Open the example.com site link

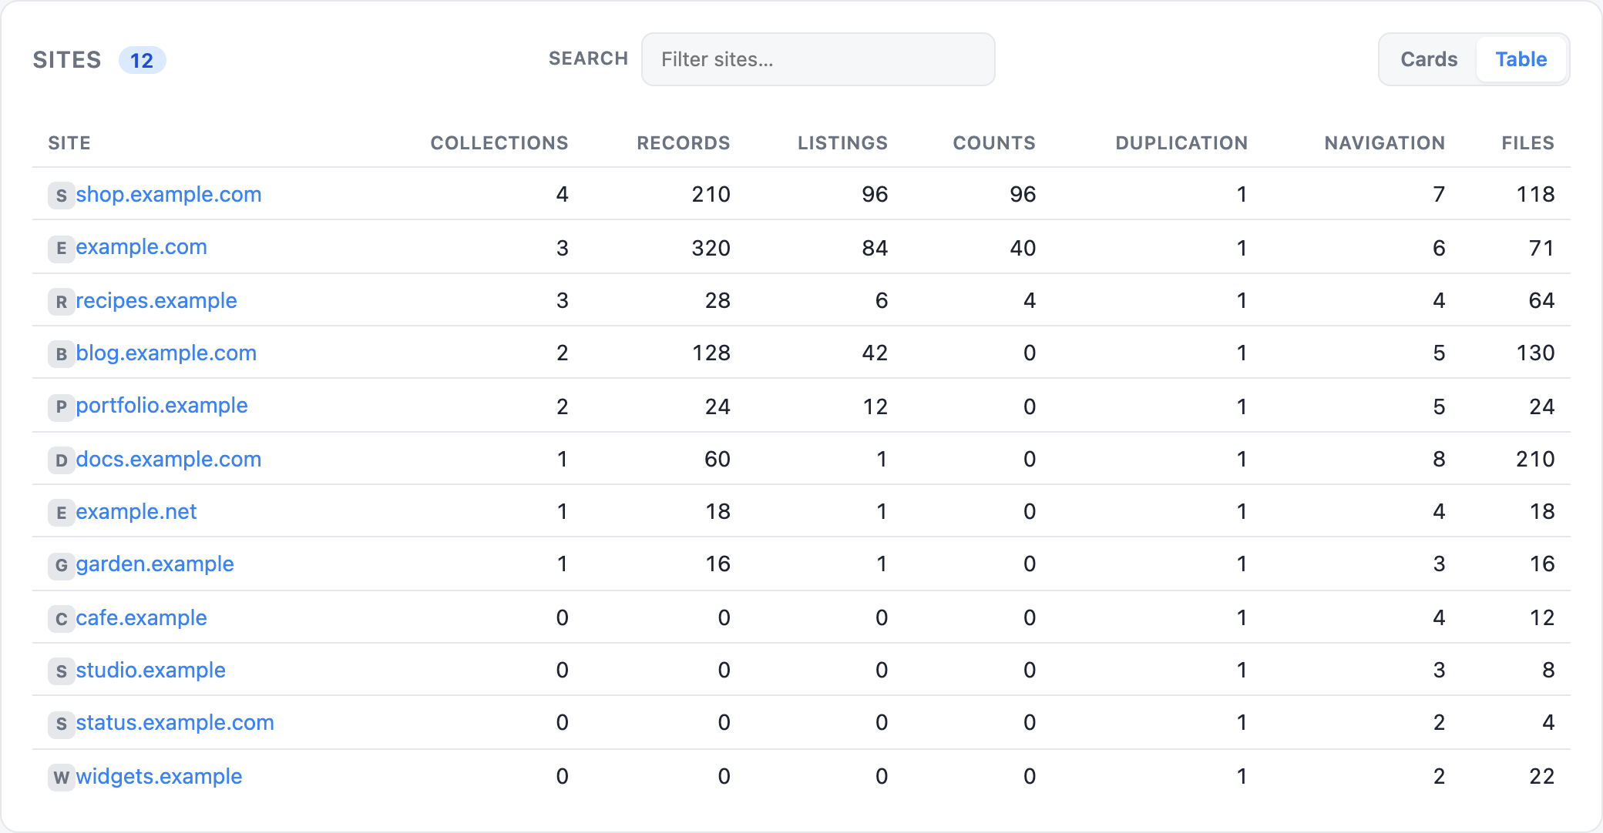141,247
